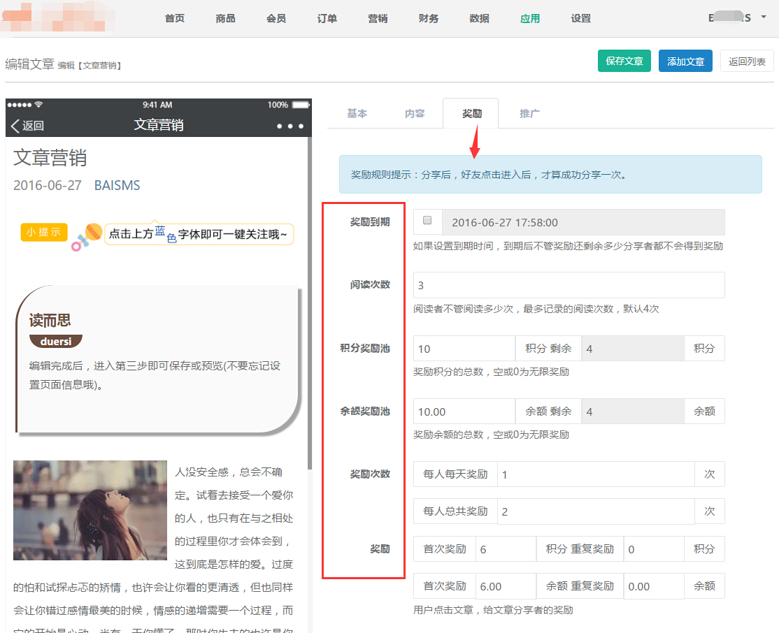Click the green 保存文章 button
The image size is (779, 633).
(624, 61)
